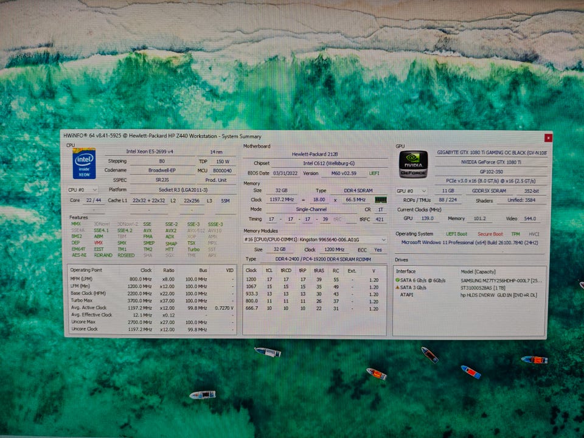
Task: Click the Microsoft Windows 11 Professional build text
Action: [x=470, y=243]
